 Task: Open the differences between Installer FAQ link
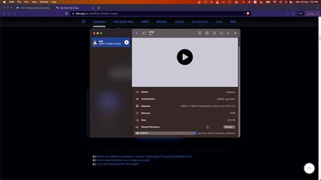[x=144, y=156]
